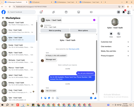Expand the Privacy & support section
This screenshot has width=134, height=107.
point(115,56)
